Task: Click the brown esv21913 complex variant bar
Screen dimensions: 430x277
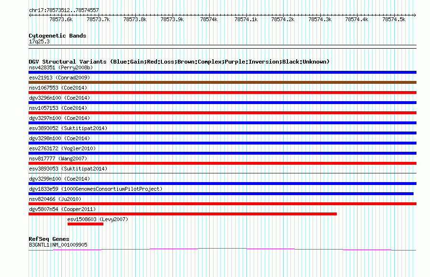Action: [x=222, y=82]
